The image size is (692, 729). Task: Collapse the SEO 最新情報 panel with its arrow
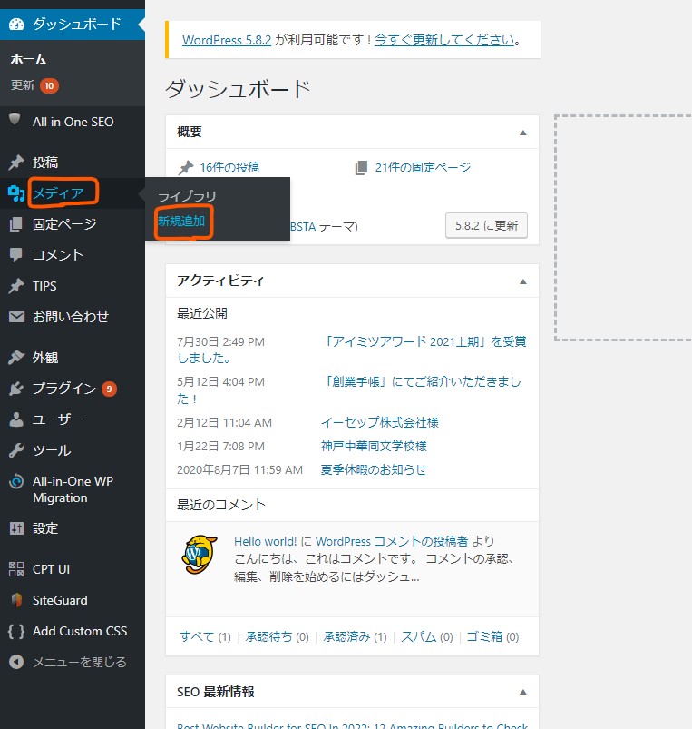(x=523, y=692)
